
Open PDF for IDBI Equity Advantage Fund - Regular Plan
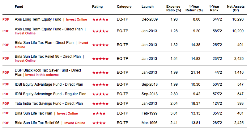pyautogui.click(x=6, y=94)
